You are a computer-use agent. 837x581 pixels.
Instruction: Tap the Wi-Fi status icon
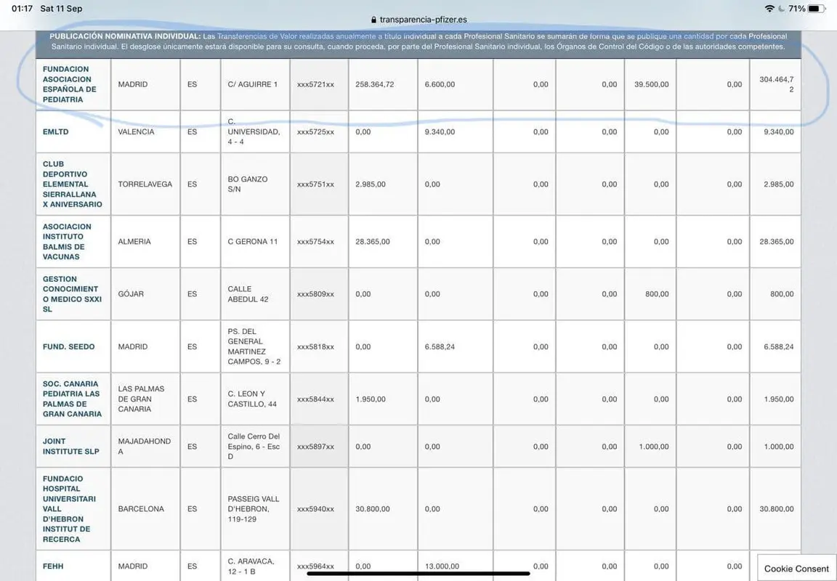(x=769, y=9)
